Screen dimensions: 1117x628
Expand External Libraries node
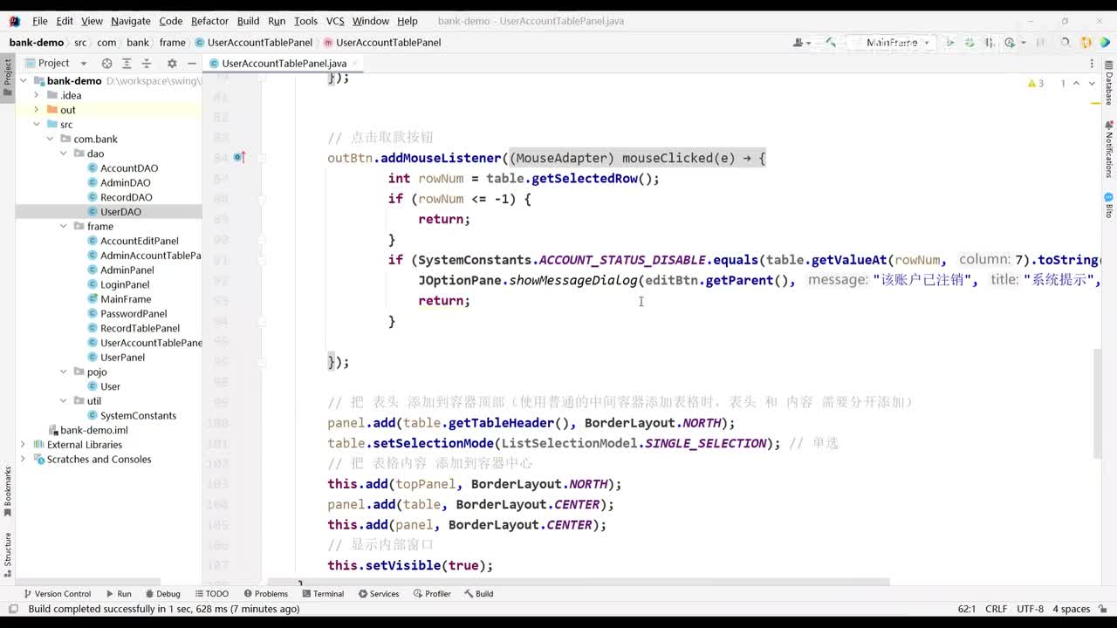[x=23, y=445]
